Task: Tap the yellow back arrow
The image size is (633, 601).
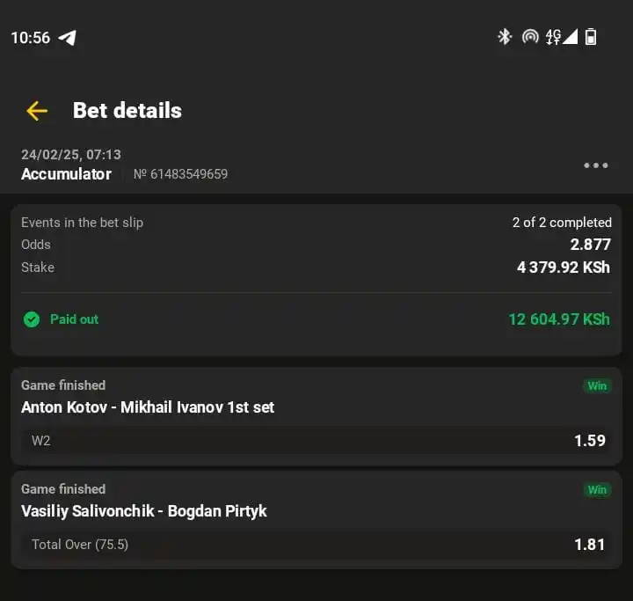Action: click(37, 111)
